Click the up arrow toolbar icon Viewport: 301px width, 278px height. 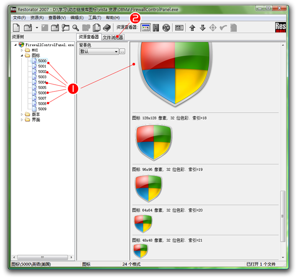pyautogui.click(x=192, y=28)
